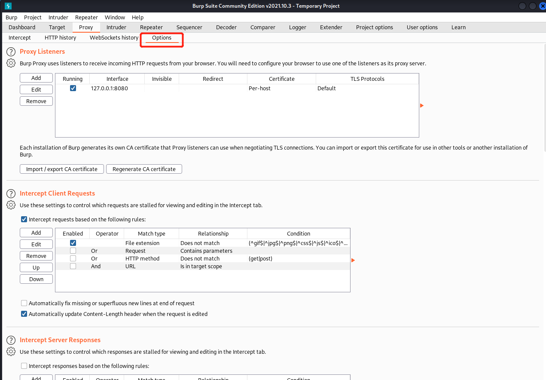
Task: Click Import / export CA certificate
Action: tap(62, 169)
